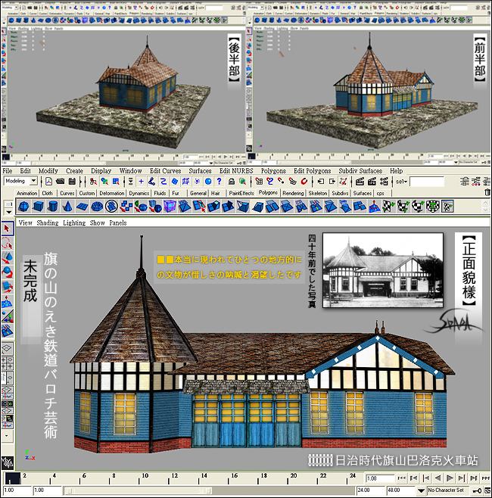This screenshot has height=498, width=492.
Task: Expand the shelf options arrow
Action: click(8, 212)
